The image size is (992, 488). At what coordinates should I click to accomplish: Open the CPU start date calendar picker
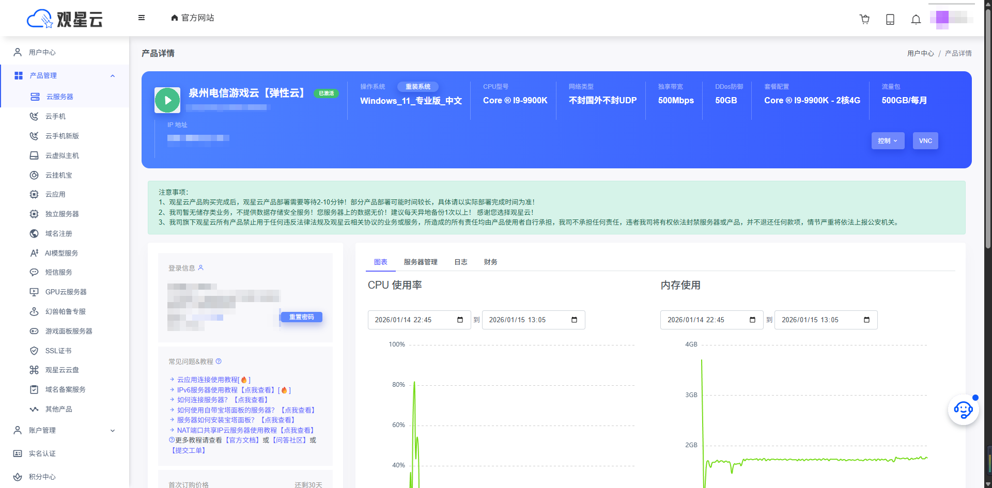click(x=460, y=320)
